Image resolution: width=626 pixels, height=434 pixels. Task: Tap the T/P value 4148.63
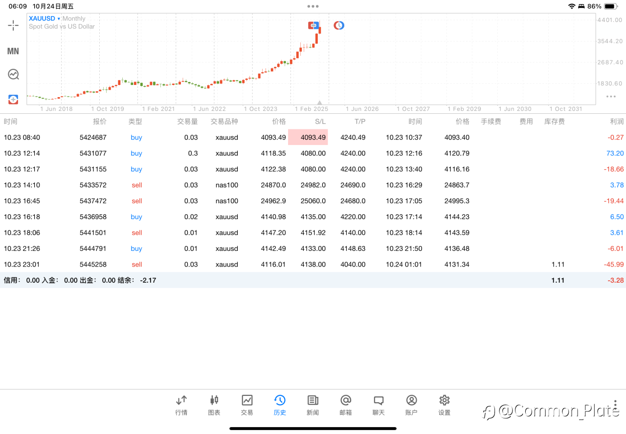(353, 248)
